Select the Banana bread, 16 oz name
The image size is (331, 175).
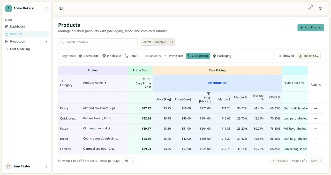point(97,118)
